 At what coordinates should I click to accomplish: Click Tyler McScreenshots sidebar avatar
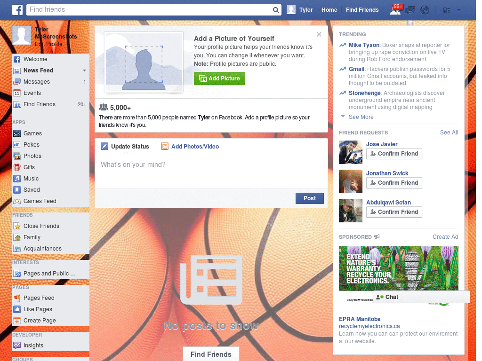pos(22,35)
